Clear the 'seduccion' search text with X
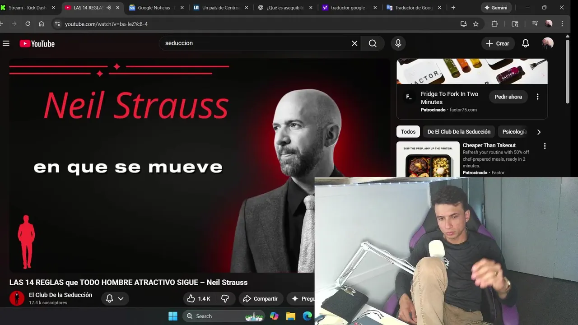This screenshot has height=325, width=578. (x=354, y=43)
